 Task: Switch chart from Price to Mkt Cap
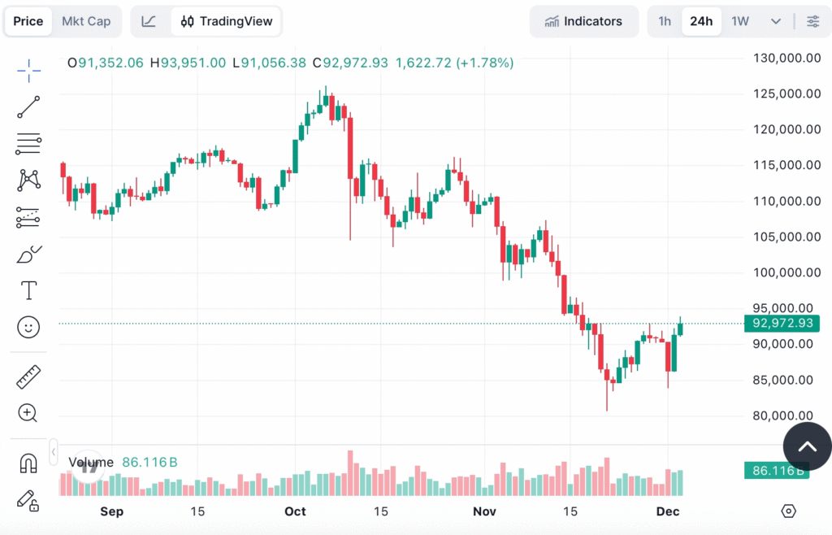[86, 21]
